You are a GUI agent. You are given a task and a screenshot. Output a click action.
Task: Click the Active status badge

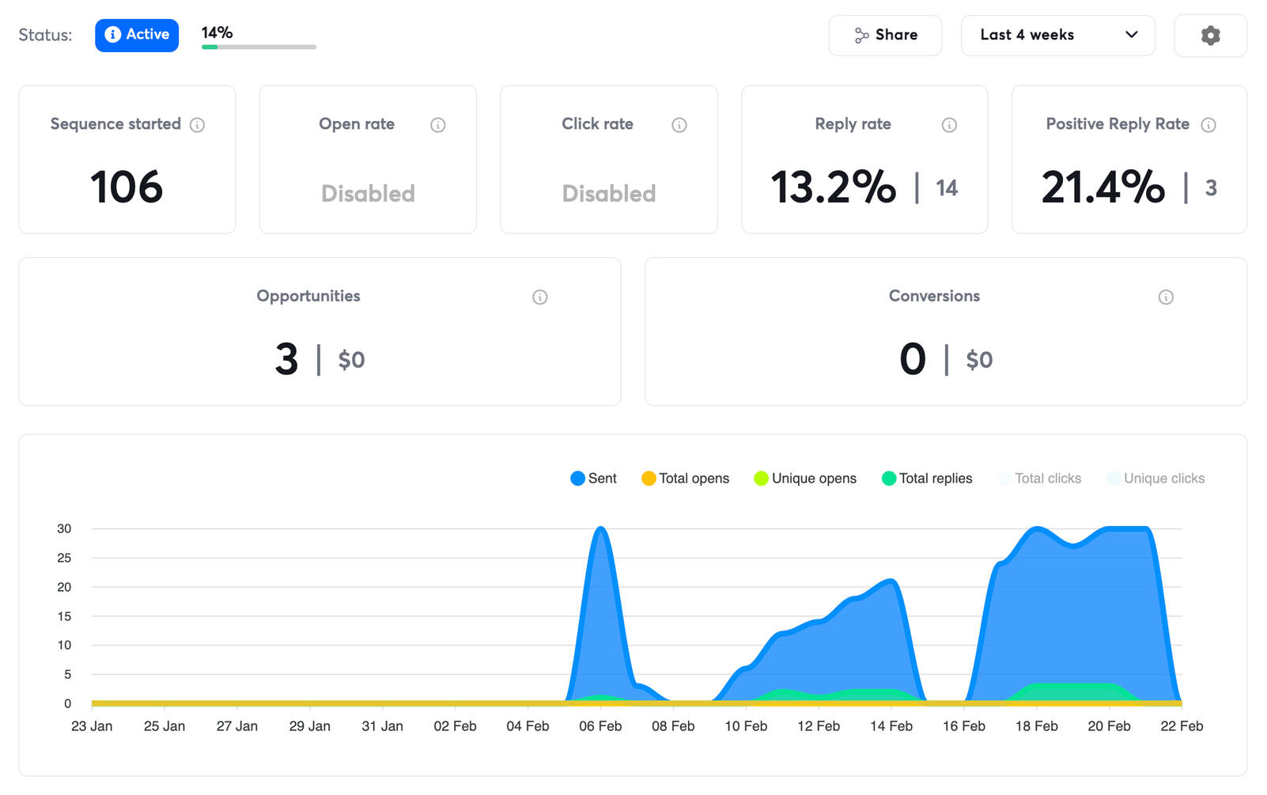tap(137, 35)
